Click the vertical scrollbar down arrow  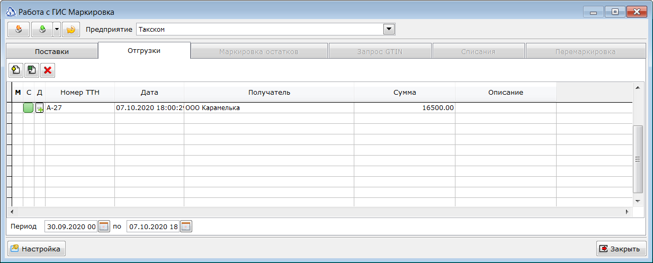(x=638, y=202)
